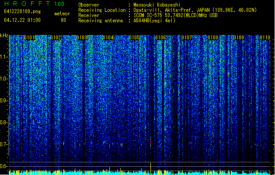
Task: Click the 0108 time marker
Action: (x=213, y=38)
